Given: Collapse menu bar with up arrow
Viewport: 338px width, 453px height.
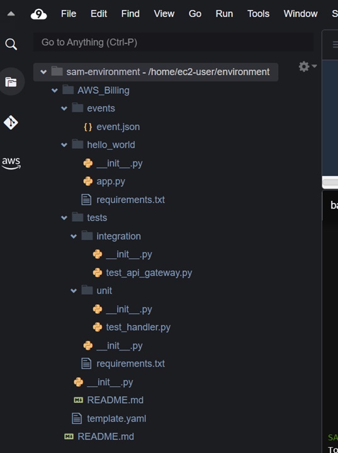Looking at the screenshot, I should [x=11, y=14].
